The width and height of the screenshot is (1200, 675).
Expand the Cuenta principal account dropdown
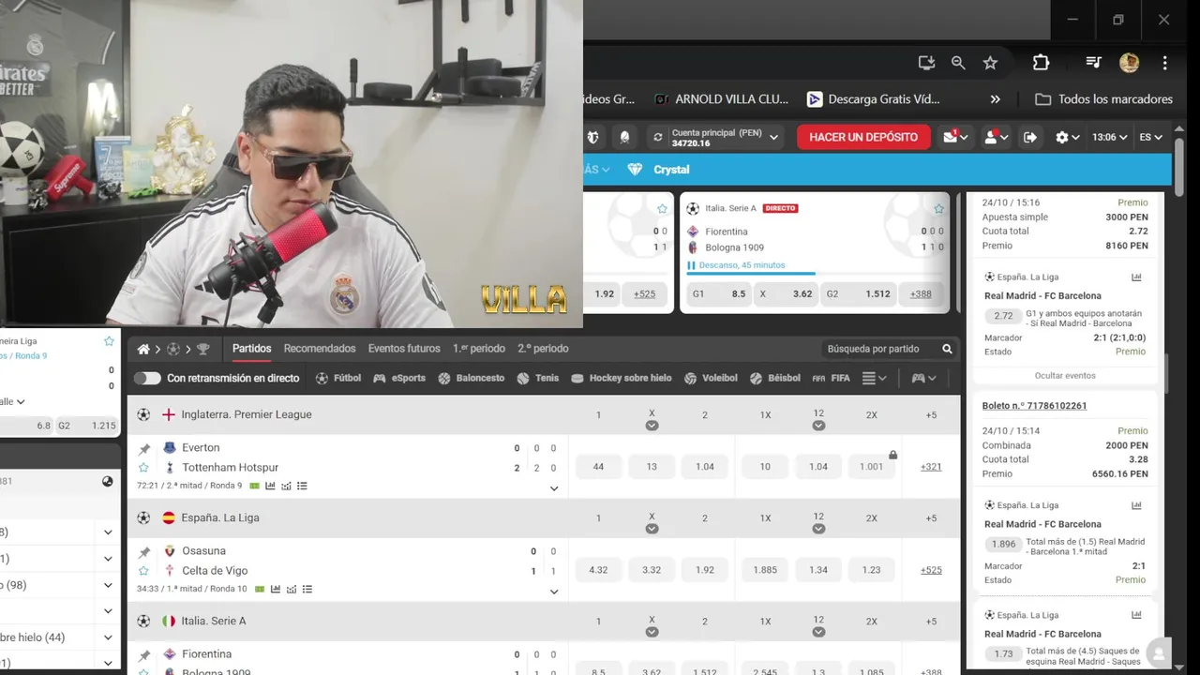click(774, 137)
